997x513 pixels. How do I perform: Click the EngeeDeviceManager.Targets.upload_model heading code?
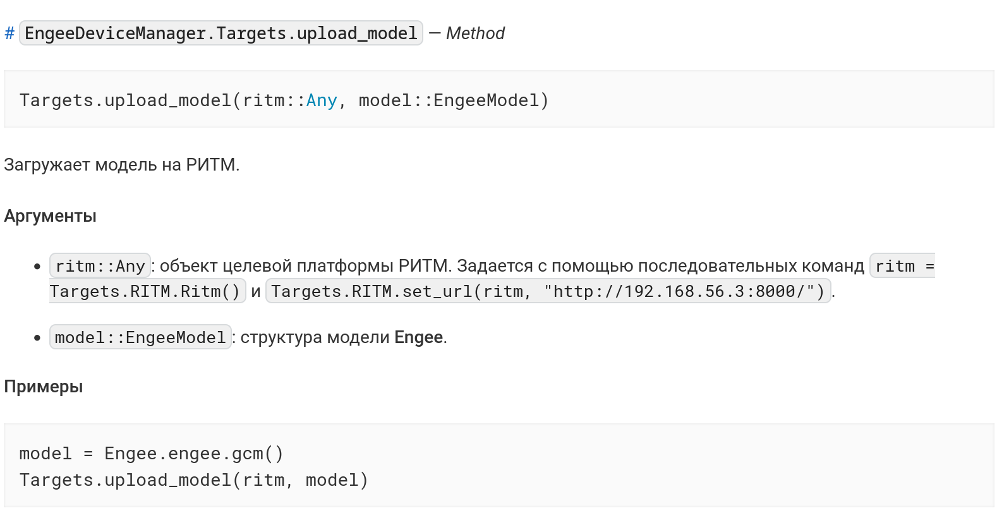click(221, 33)
